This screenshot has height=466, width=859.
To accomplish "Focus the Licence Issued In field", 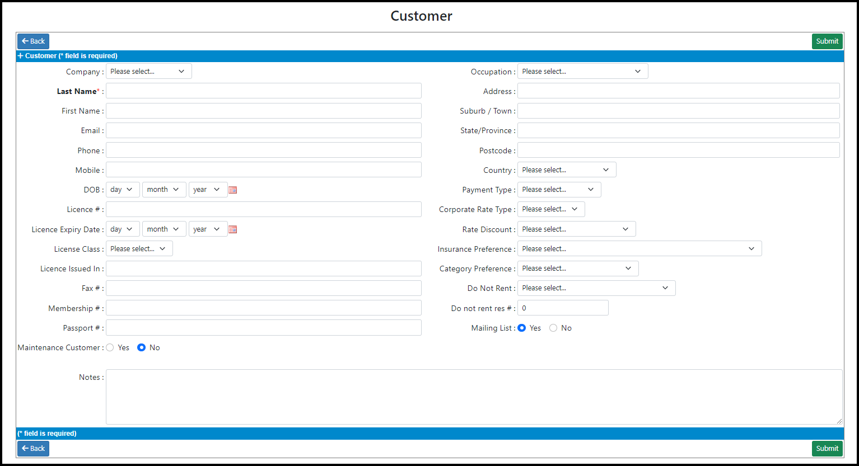I will click(x=264, y=269).
